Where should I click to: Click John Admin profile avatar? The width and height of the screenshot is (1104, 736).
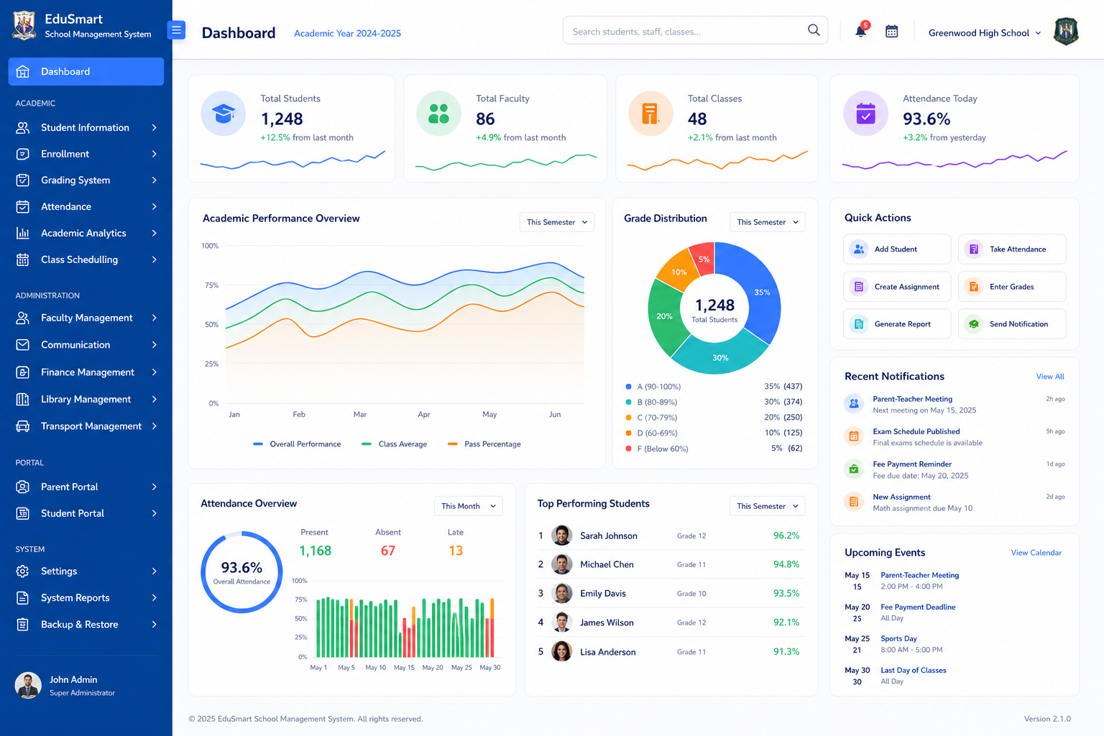28,686
